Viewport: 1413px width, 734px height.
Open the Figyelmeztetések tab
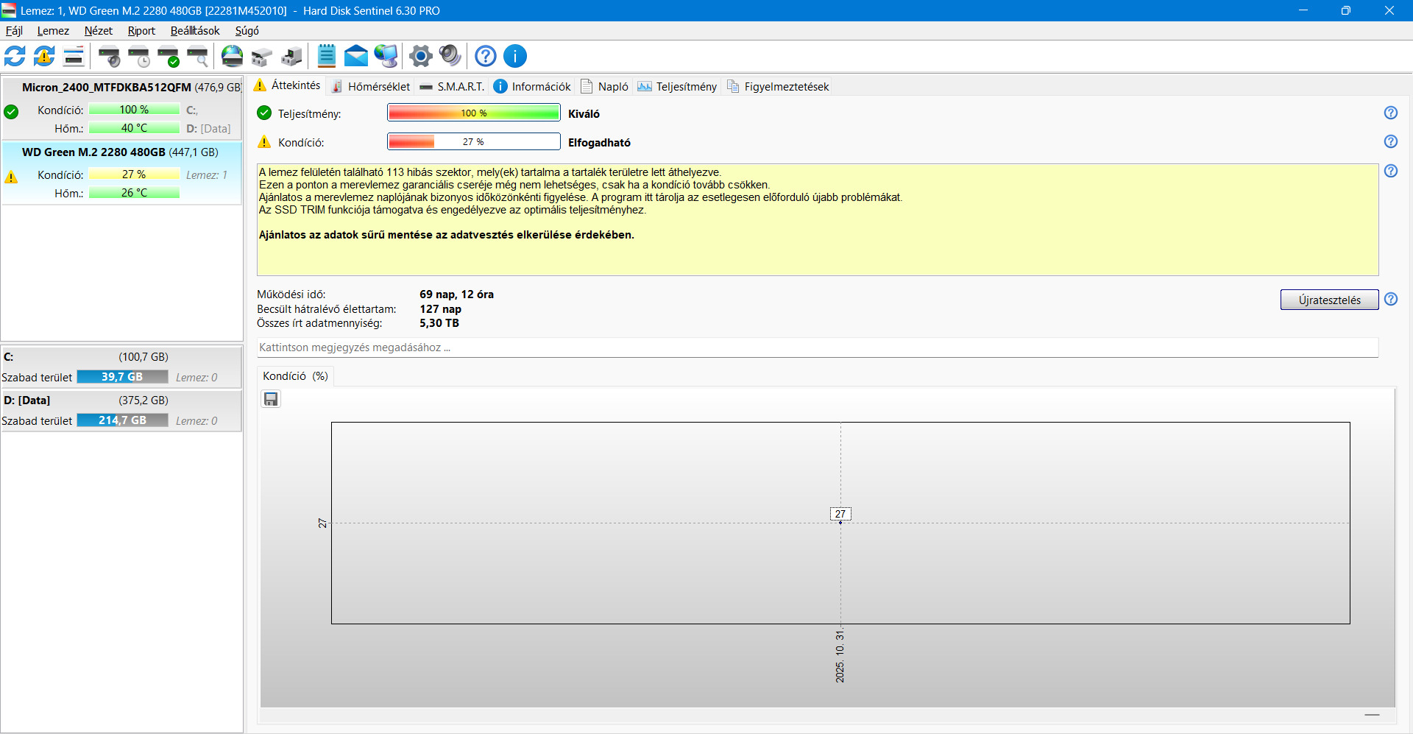click(x=777, y=86)
